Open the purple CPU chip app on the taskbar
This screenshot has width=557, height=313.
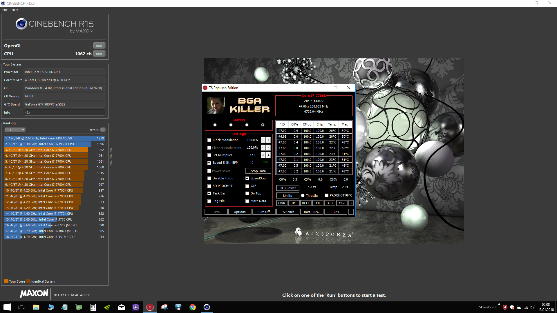(x=135, y=307)
